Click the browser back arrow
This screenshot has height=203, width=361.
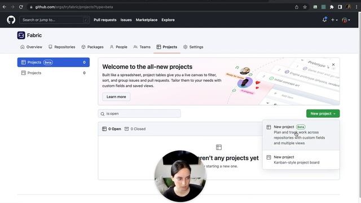click(x=5, y=7)
